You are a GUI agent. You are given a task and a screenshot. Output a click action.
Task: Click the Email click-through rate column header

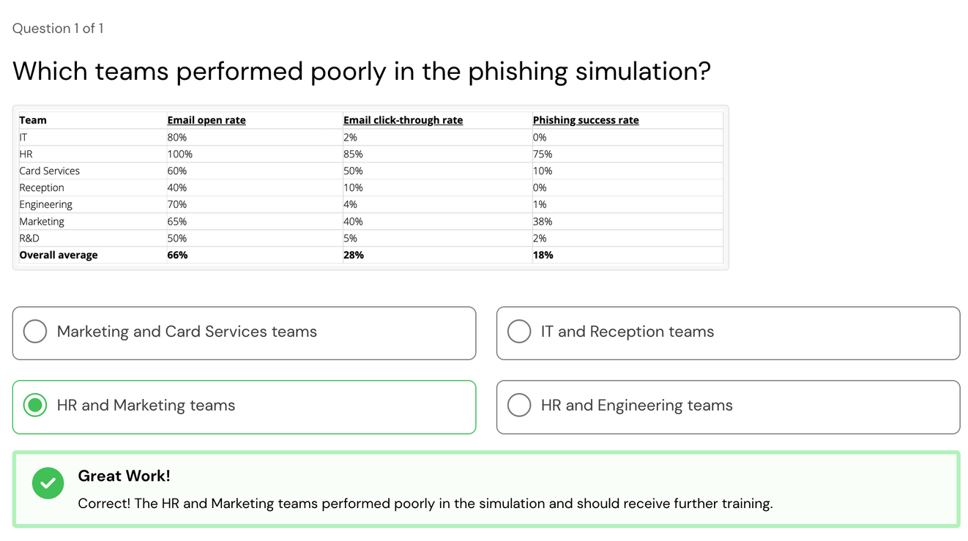pos(403,120)
